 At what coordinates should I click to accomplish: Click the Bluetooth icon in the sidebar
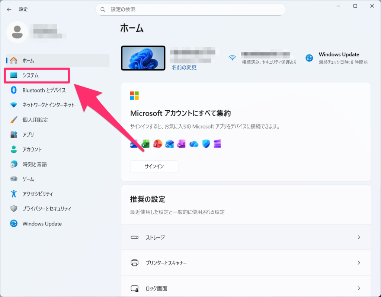[x=14, y=90]
